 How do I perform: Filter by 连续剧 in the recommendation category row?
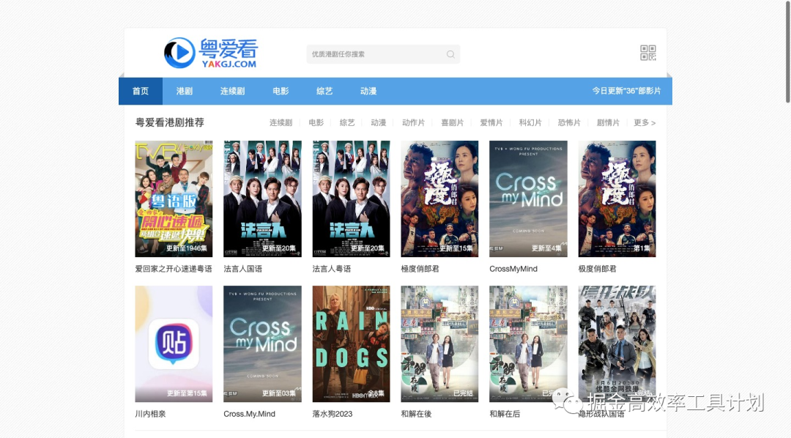281,122
